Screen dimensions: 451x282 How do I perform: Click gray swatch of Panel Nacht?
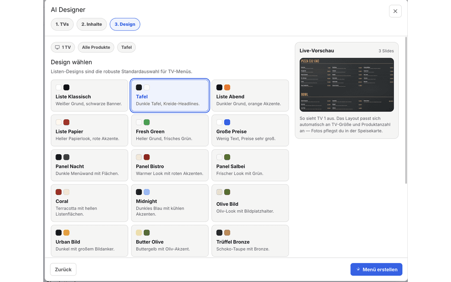pos(66,157)
